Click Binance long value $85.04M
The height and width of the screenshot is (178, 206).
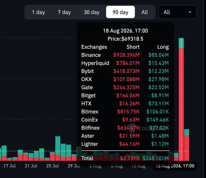[x=158, y=55]
